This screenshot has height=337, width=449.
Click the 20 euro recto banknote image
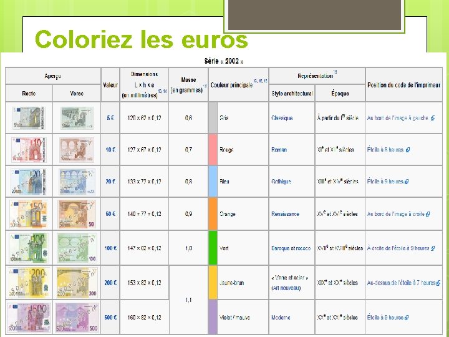28,182
